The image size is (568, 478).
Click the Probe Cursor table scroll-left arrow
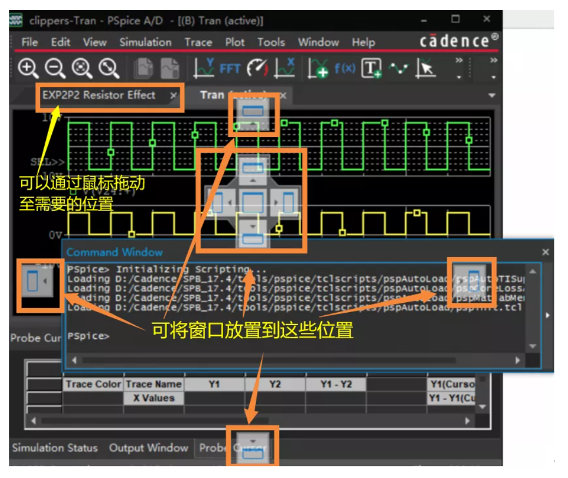pyautogui.click(x=33, y=421)
